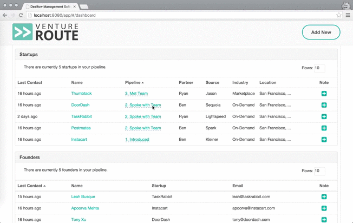The width and height of the screenshot is (353, 223).
Task: Reload the page with refresh icon
Action: click(21, 15)
